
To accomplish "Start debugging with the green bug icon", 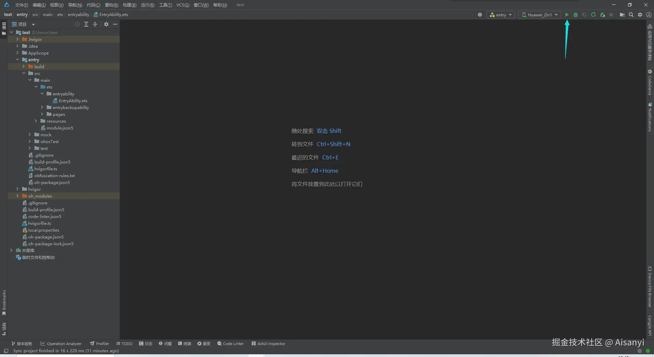I will click(x=576, y=15).
